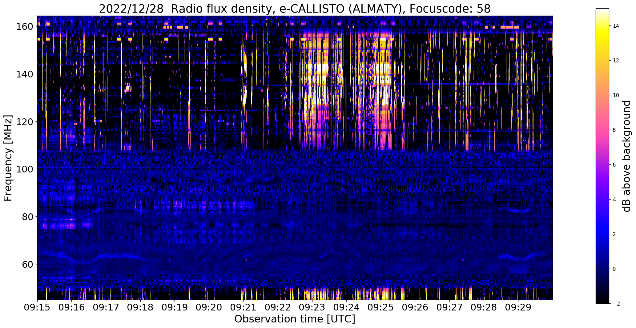Click the colorbar tick label 2
This screenshot has height=328, width=636.
click(614, 234)
